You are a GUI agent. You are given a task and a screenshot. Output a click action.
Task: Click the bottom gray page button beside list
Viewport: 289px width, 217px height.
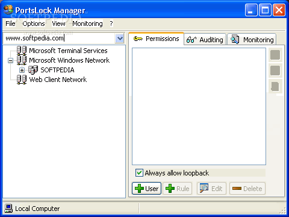275,86
